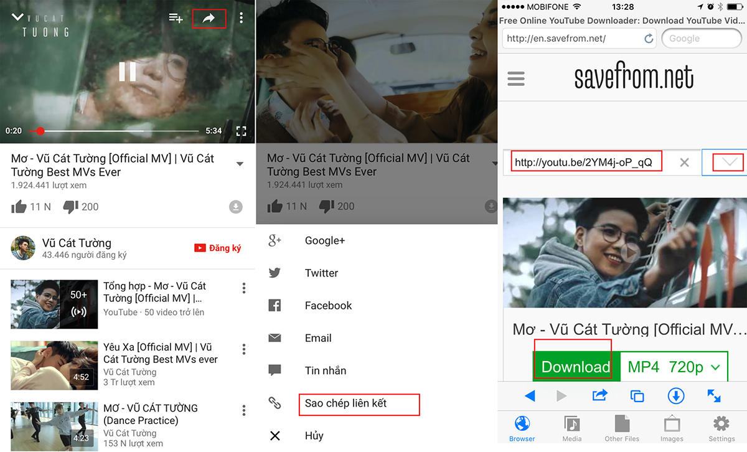
Task: Go forward with the browser forward arrow
Action: click(561, 395)
